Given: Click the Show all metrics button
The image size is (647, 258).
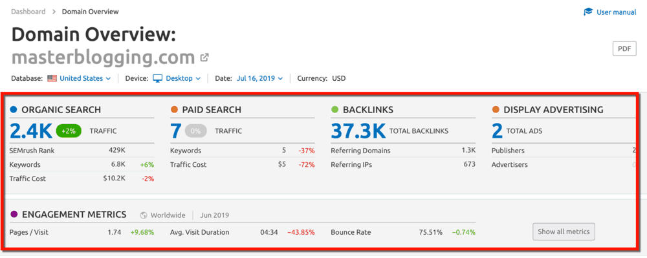Looking at the screenshot, I should click(564, 231).
